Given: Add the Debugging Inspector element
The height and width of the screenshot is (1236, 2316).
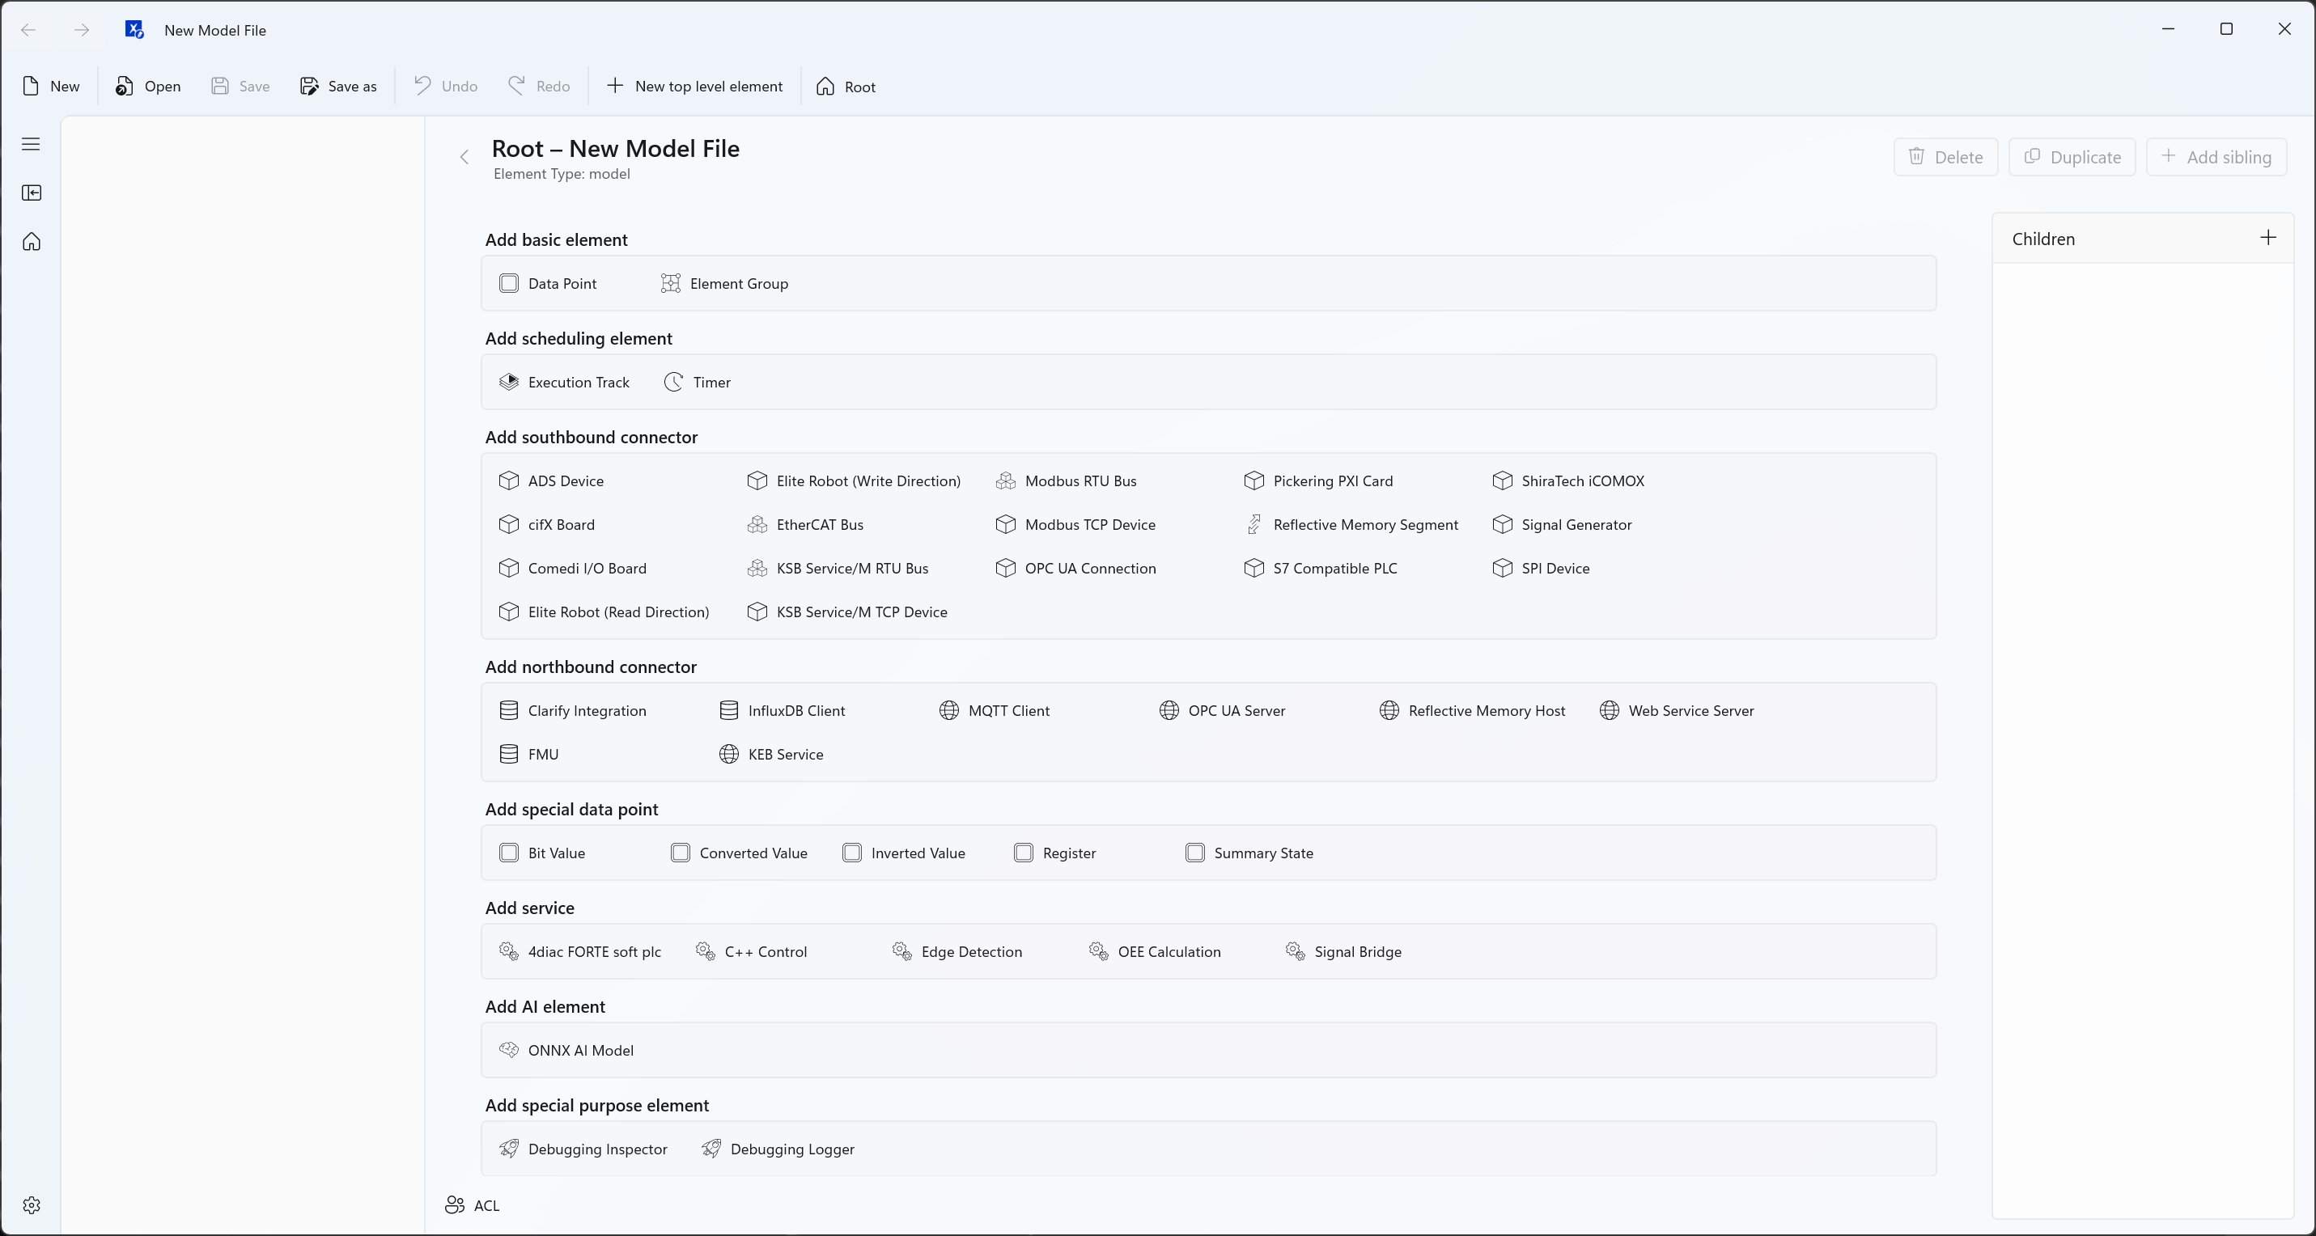Looking at the screenshot, I should [x=583, y=1149].
